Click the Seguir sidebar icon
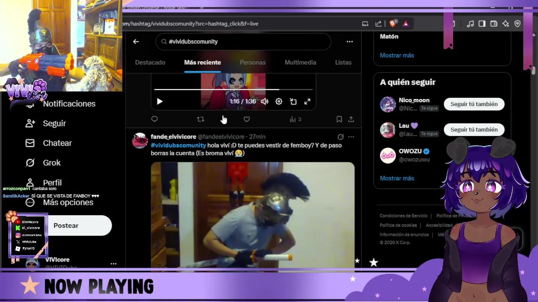Image resolution: width=538 pixels, height=302 pixels. [x=30, y=123]
